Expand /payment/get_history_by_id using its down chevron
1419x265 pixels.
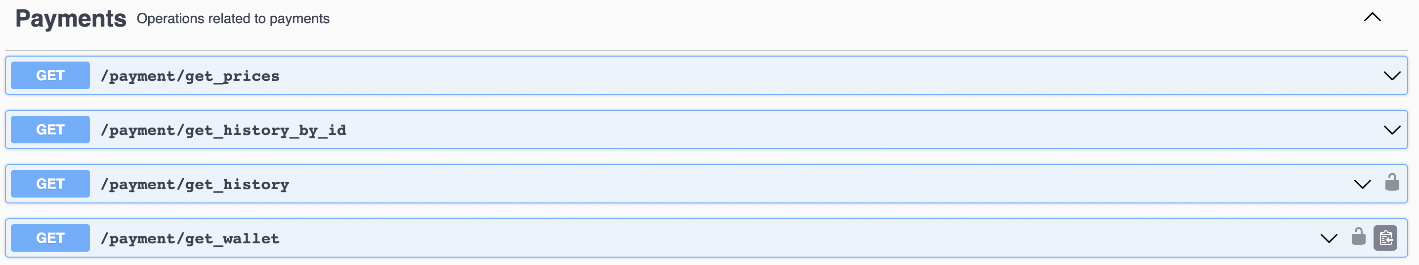pos(1391,130)
